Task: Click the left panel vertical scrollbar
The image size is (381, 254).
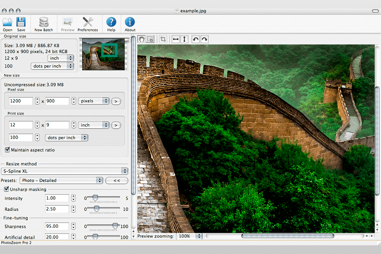Action: coord(133,115)
